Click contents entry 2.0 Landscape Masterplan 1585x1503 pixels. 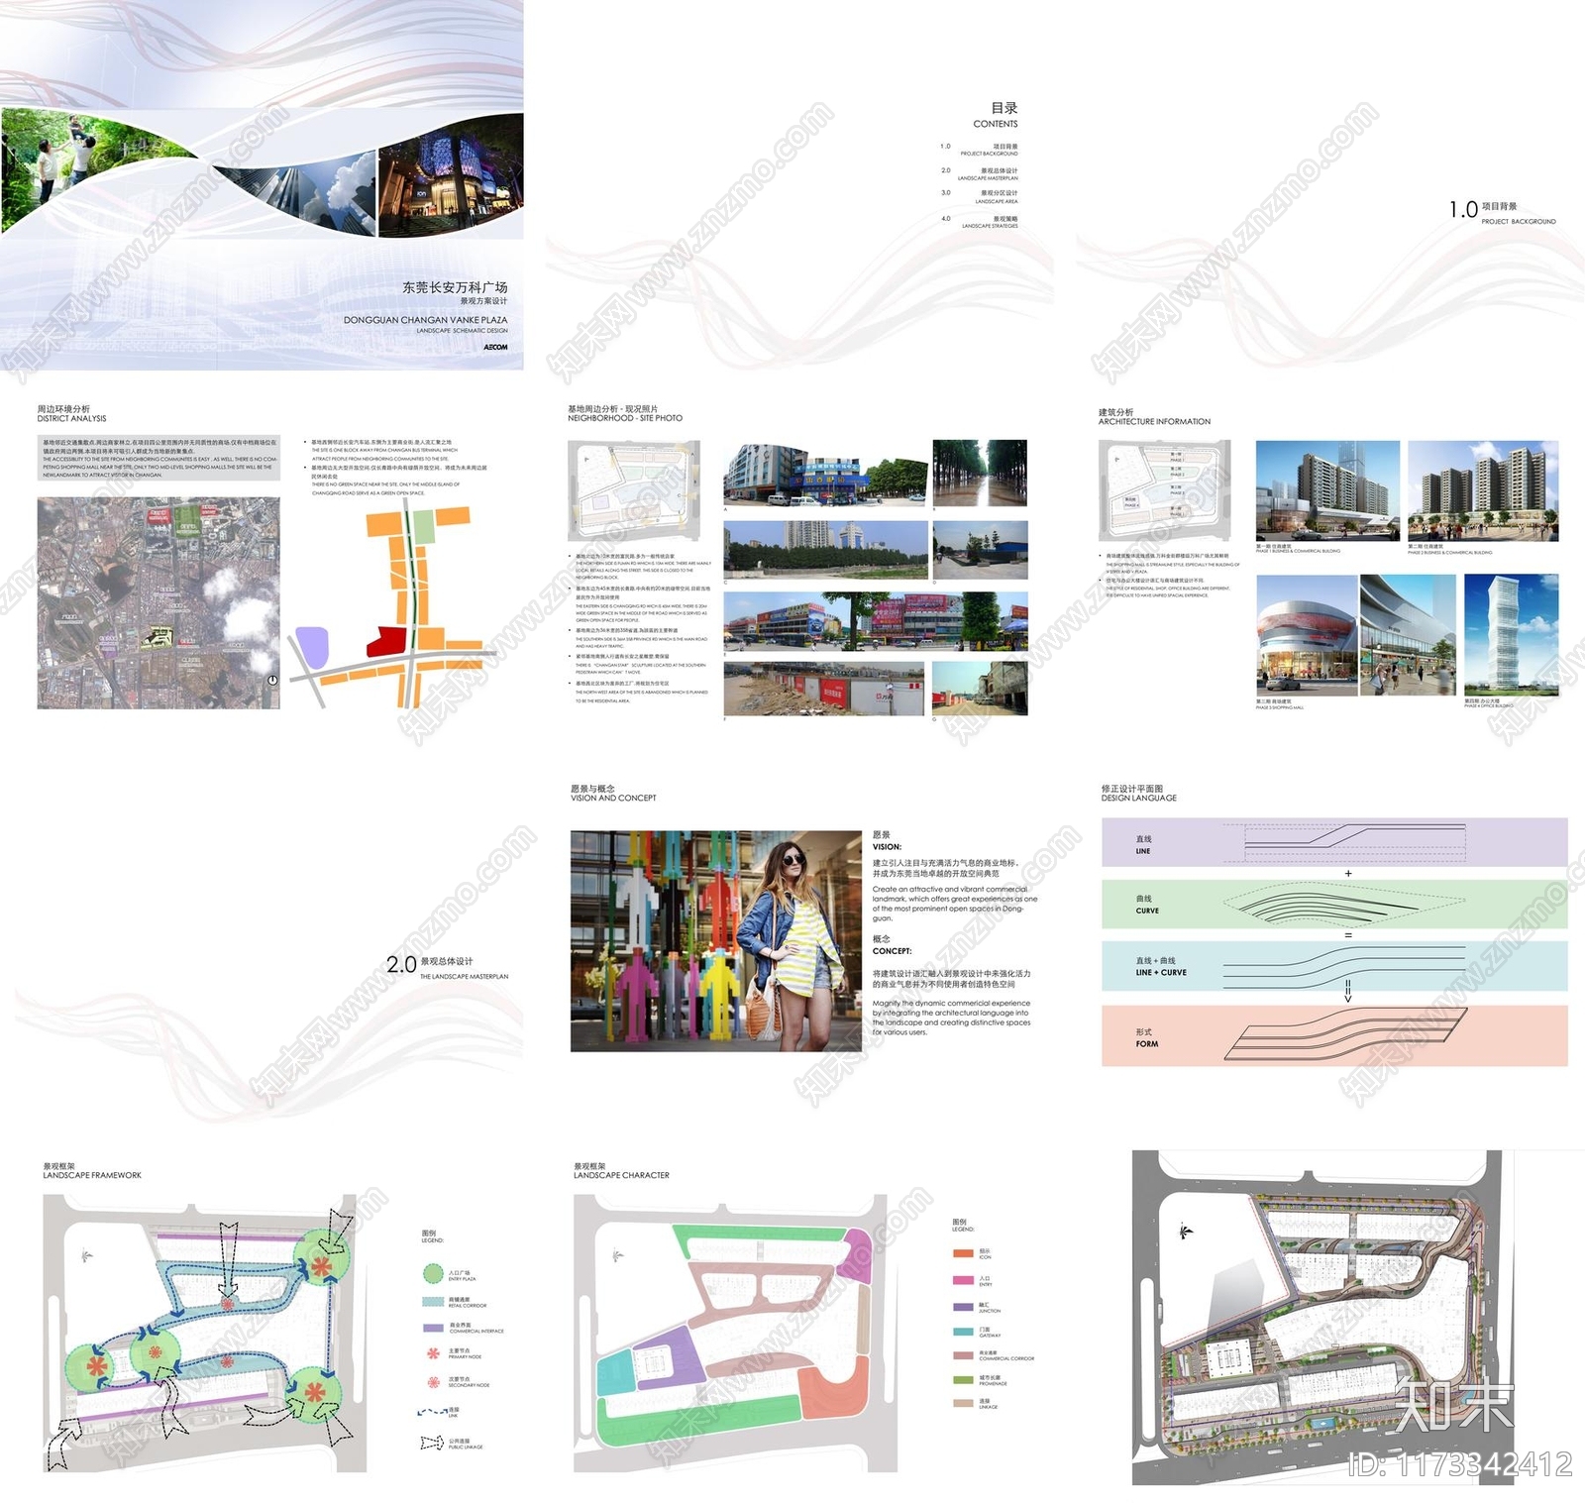pos(979,174)
